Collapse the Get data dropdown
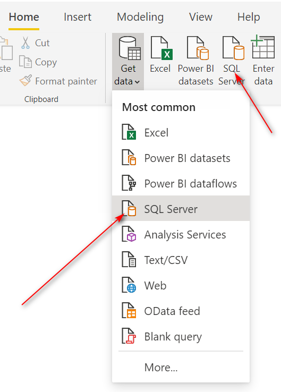The height and width of the screenshot is (392, 281). [128, 62]
